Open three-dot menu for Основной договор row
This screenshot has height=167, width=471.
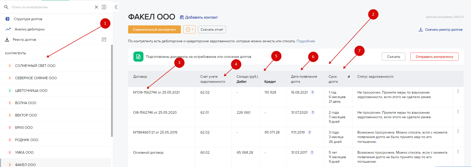458,151
